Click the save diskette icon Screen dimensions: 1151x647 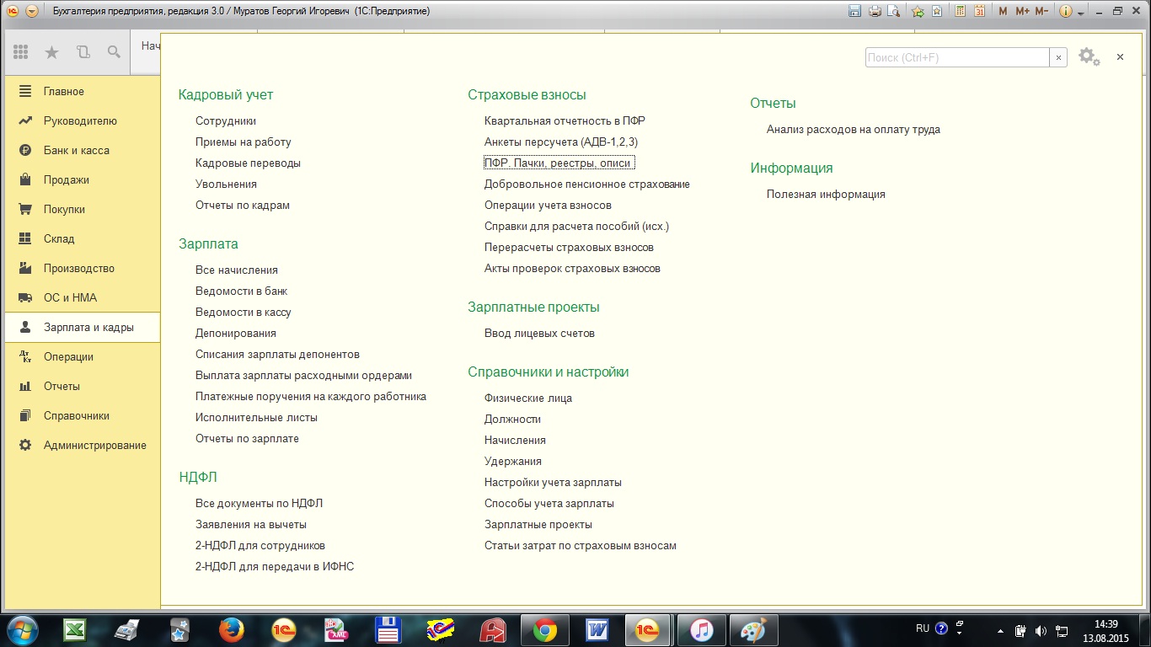[x=855, y=11]
